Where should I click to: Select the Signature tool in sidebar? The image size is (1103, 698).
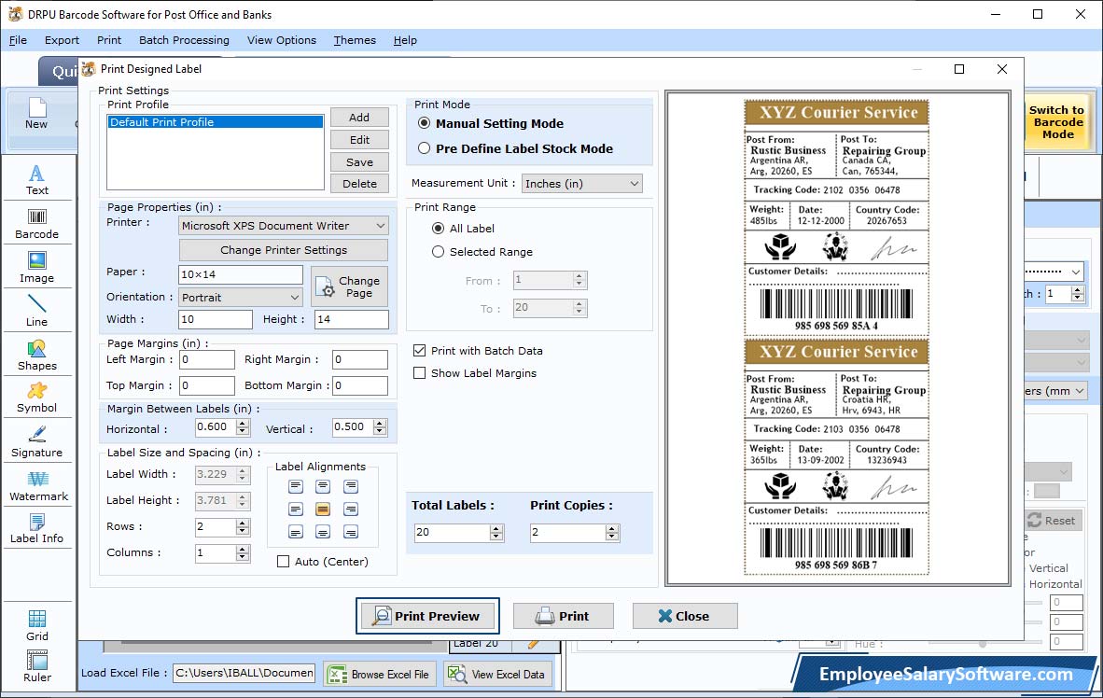[x=36, y=442]
